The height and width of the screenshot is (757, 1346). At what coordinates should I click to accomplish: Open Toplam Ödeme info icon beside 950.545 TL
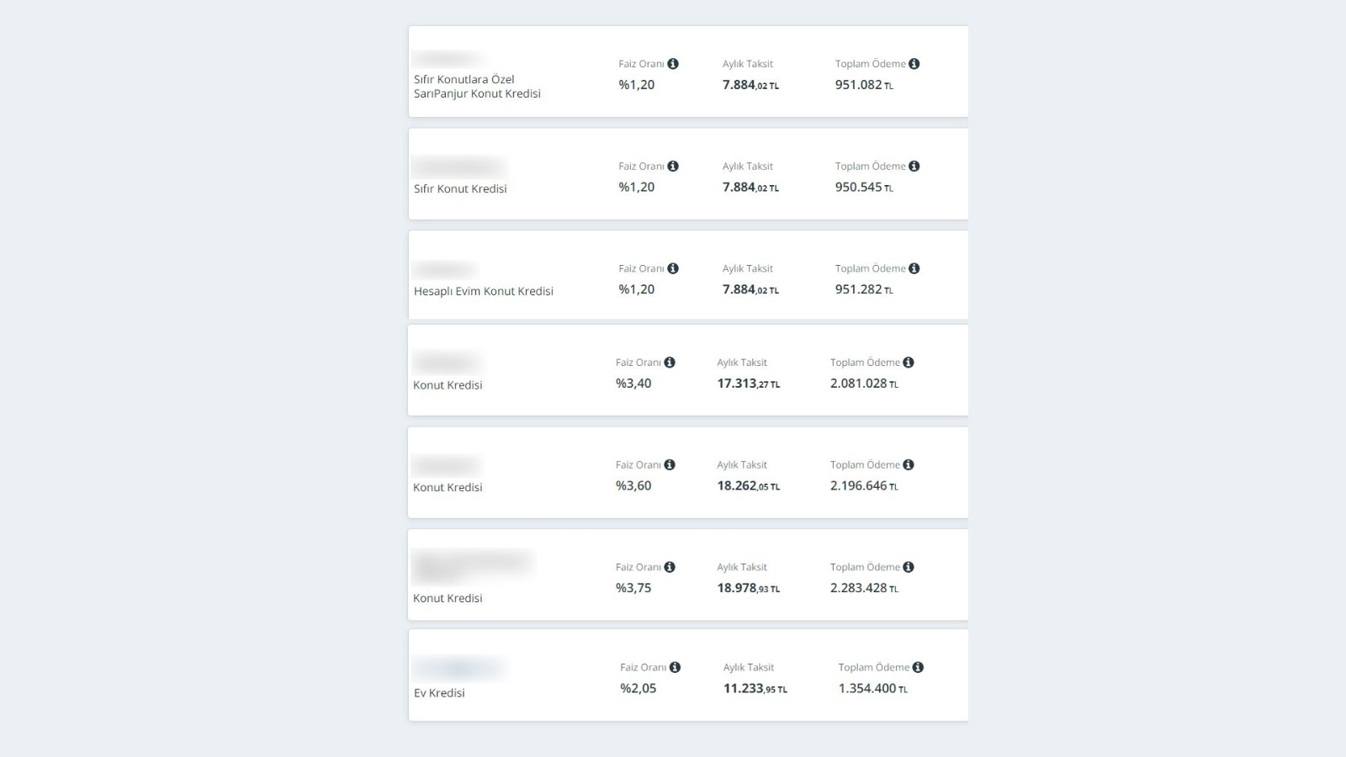tap(914, 167)
